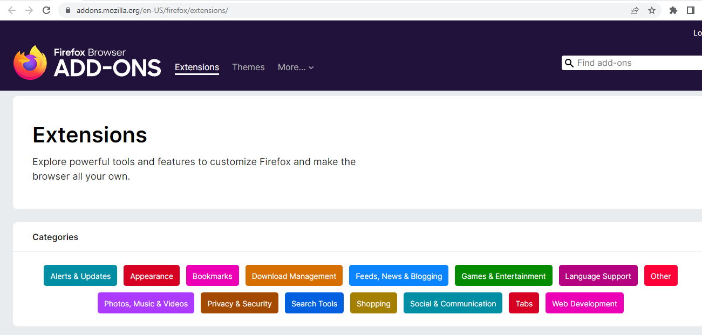Viewport: 702px width, 335px height.
Task: Open the Appearance category
Action: pyautogui.click(x=152, y=276)
